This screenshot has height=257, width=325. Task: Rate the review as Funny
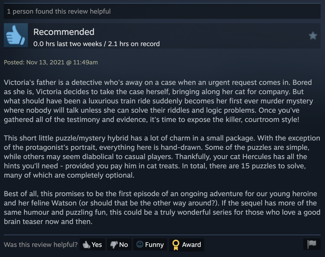click(x=150, y=244)
